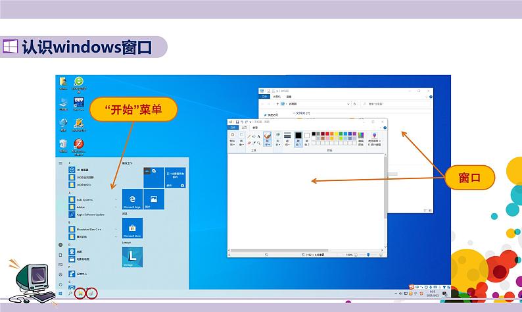Click the power icon in Start menu
This screenshot has height=312, width=522.
point(60,284)
